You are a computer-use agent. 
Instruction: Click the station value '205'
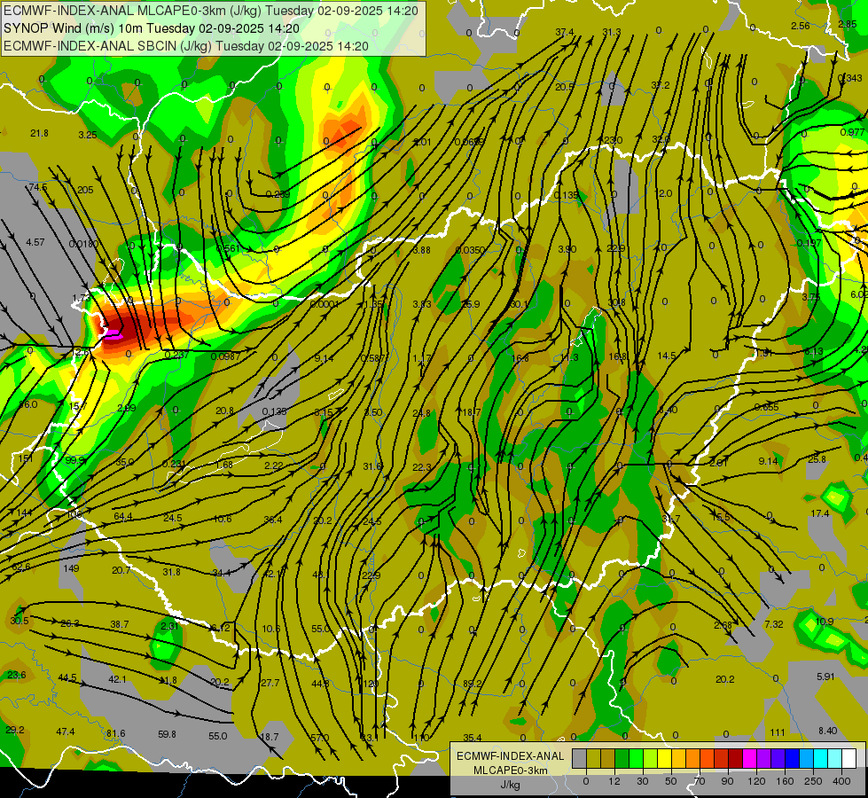tap(85, 190)
